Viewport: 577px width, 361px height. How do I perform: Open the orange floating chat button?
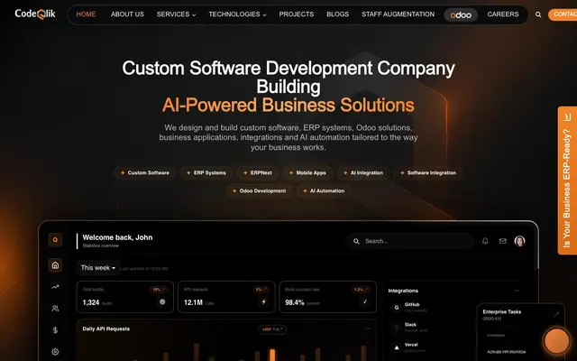557,341
